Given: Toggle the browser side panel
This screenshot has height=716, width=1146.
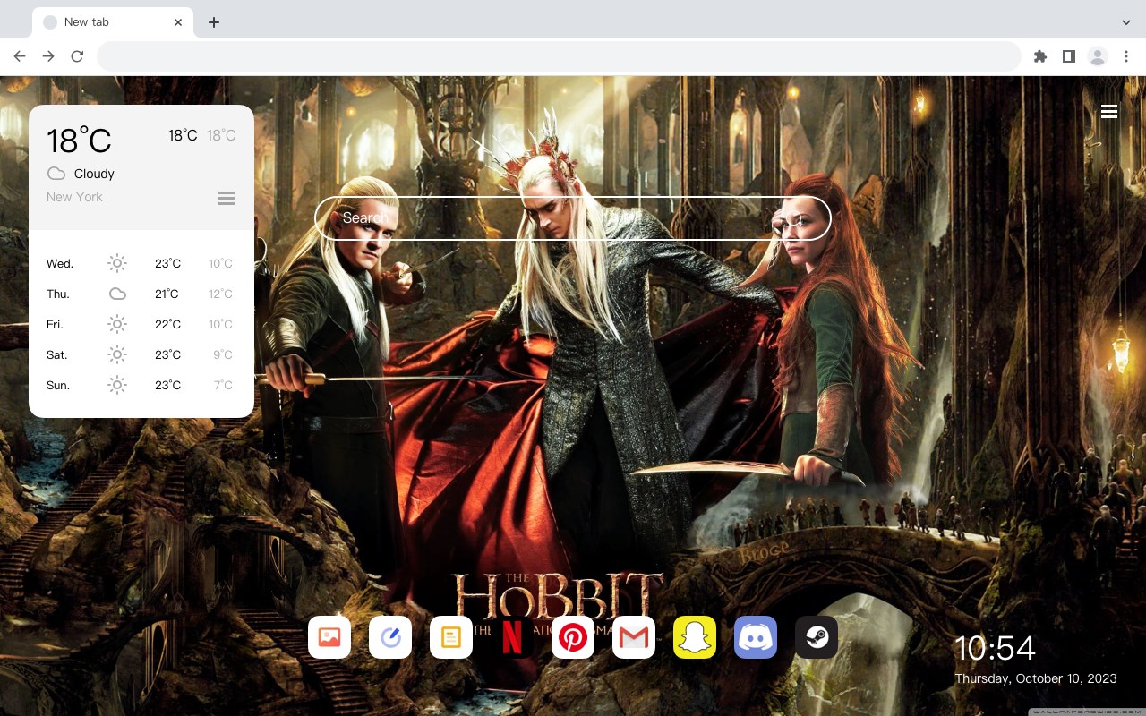Looking at the screenshot, I should 1069,56.
